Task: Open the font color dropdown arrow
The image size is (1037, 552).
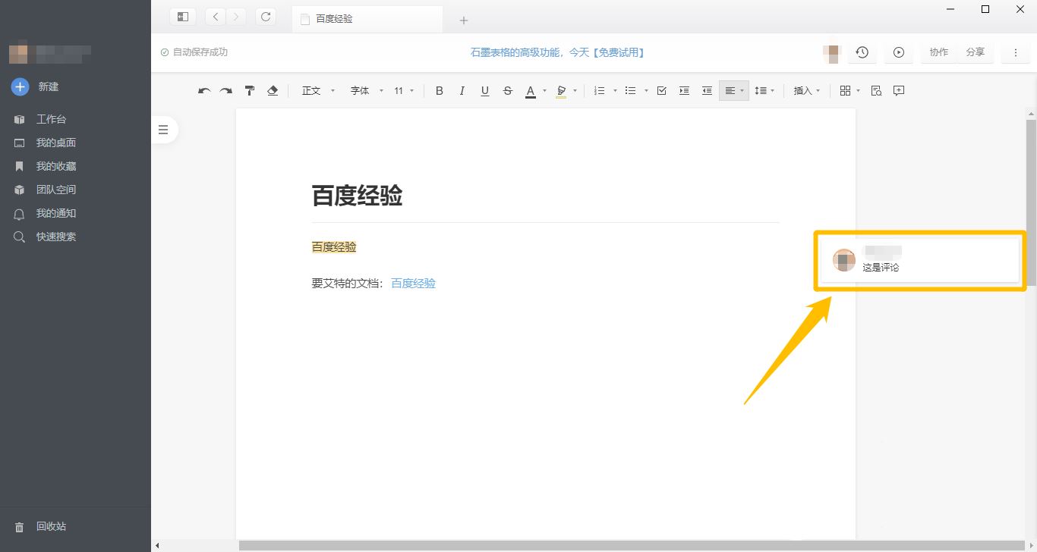Action: point(544,91)
